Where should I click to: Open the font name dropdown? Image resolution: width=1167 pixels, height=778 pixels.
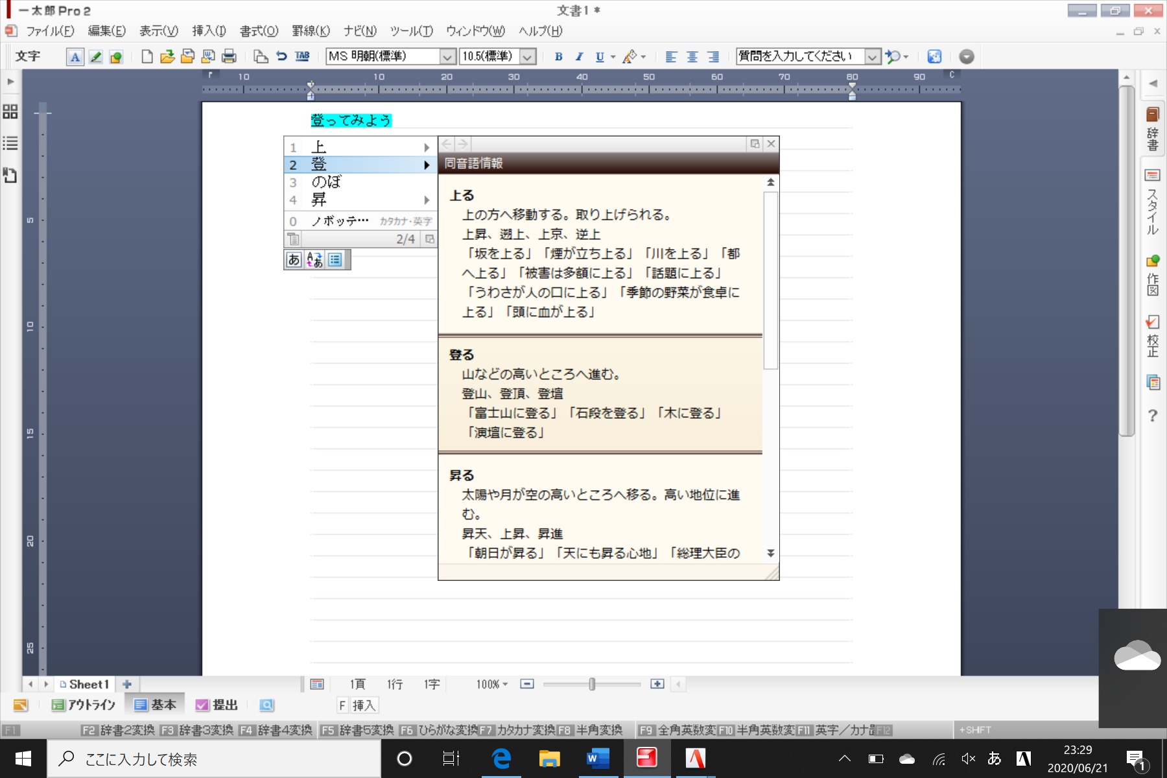pos(447,57)
